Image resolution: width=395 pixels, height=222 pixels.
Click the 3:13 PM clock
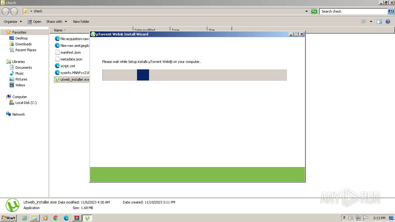379,218
